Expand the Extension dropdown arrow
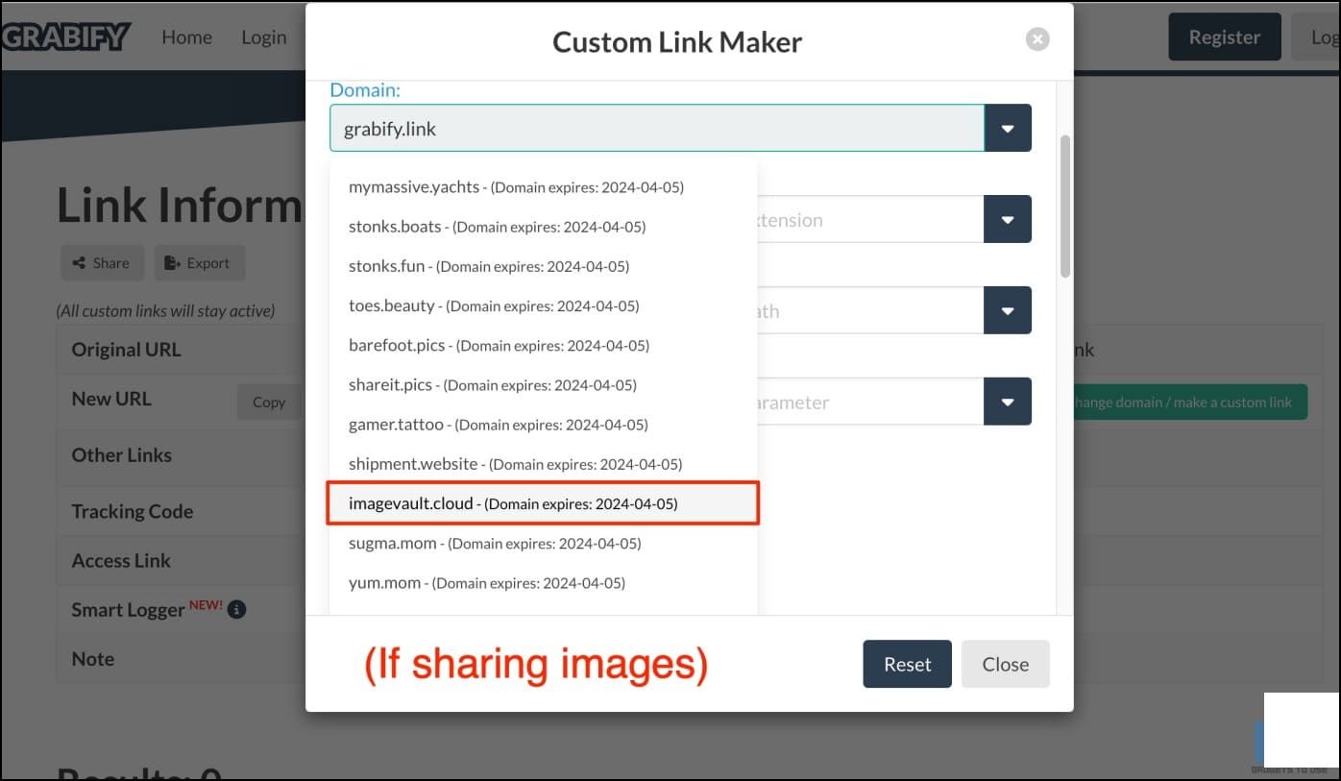 point(1008,220)
